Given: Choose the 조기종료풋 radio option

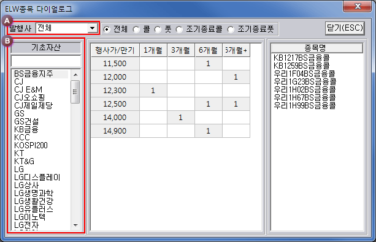Looking at the screenshot, I should click(231, 29).
